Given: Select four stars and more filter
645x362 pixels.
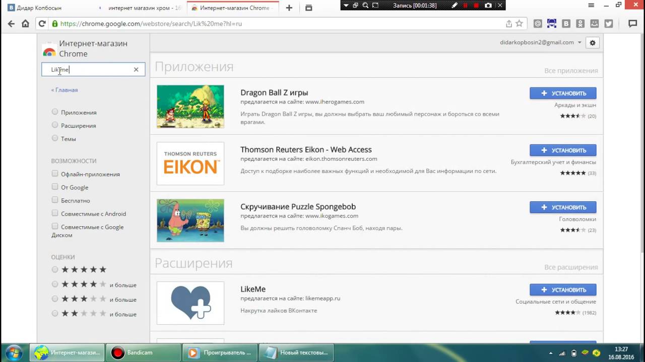Looking at the screenshot, I should [x=55, y=284].
